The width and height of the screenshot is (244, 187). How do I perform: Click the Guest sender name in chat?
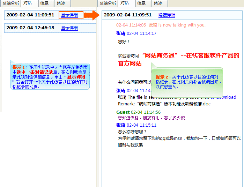pos(123,112)
